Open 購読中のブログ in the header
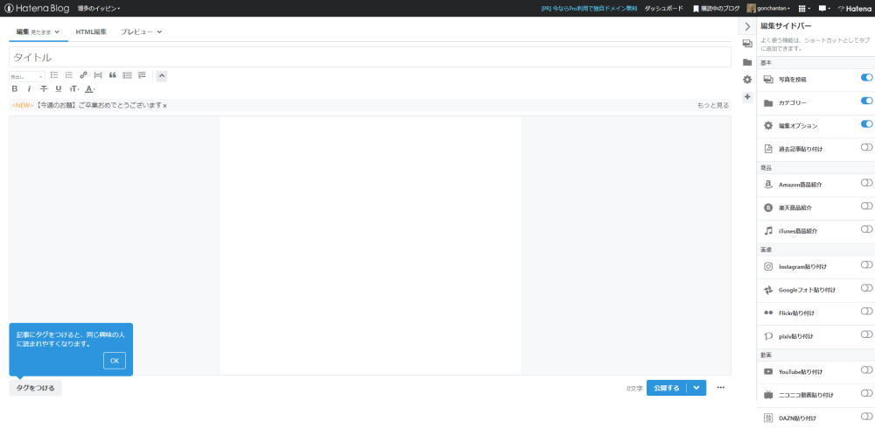Screen dimensions: 875x429 pos(716,9)
